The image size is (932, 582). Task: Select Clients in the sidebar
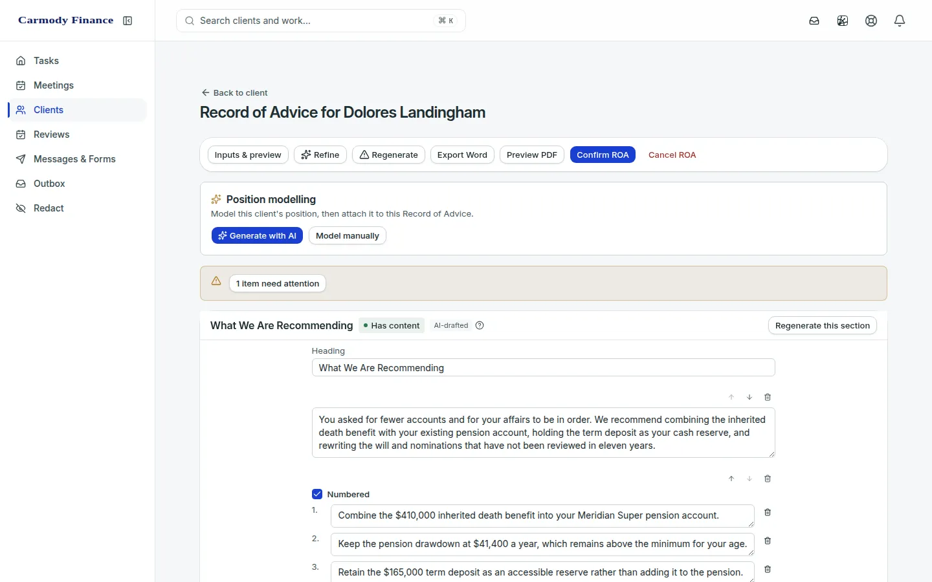[78, 110]
